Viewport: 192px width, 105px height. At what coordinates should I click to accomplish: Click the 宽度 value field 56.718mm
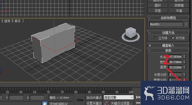[175, 62]
